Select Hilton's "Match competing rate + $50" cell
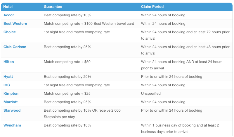 pos(67,62)
